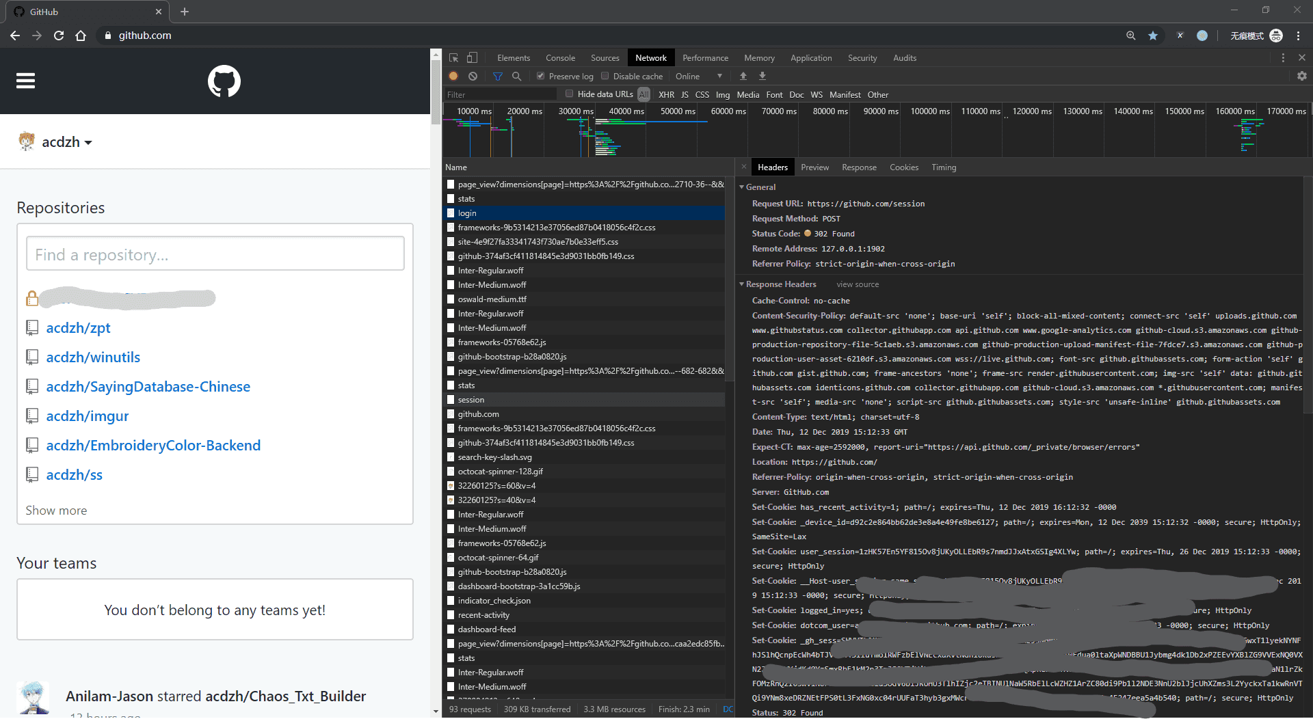The height and width of the screenshot is (719, 1313).
Task: Click the export HAR download arrow
Action: pyautogui.click(x=762, y=76)
